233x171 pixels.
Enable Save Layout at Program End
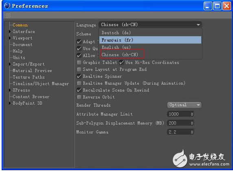tap(79, 69)
